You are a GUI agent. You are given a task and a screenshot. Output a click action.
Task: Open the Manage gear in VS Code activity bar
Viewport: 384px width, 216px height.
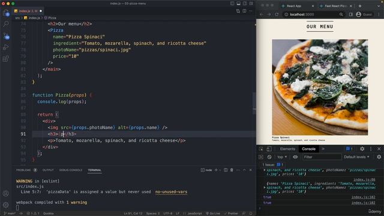(6, 205)
